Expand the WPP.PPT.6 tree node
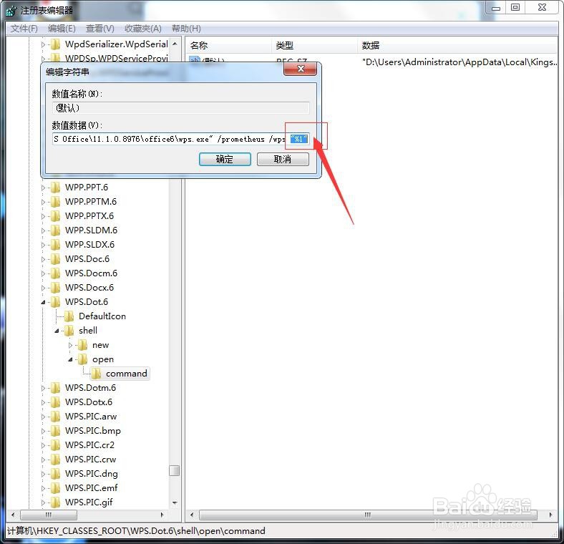 pos(43,188)
